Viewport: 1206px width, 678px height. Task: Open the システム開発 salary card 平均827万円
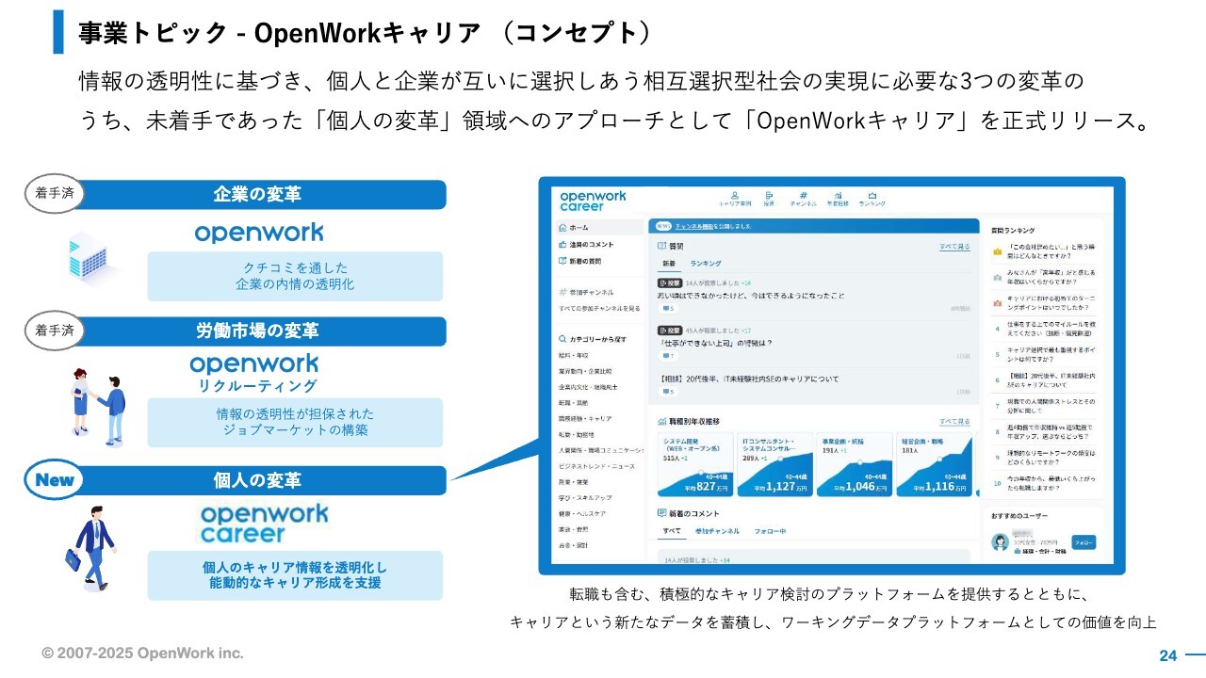pos(694,465)
